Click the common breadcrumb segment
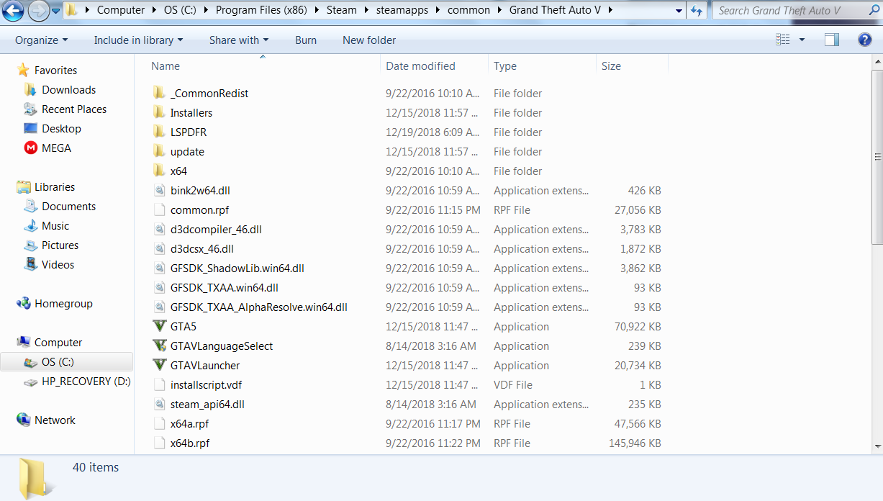The height and width of the screenshot is (501, 883). [468, 10]
